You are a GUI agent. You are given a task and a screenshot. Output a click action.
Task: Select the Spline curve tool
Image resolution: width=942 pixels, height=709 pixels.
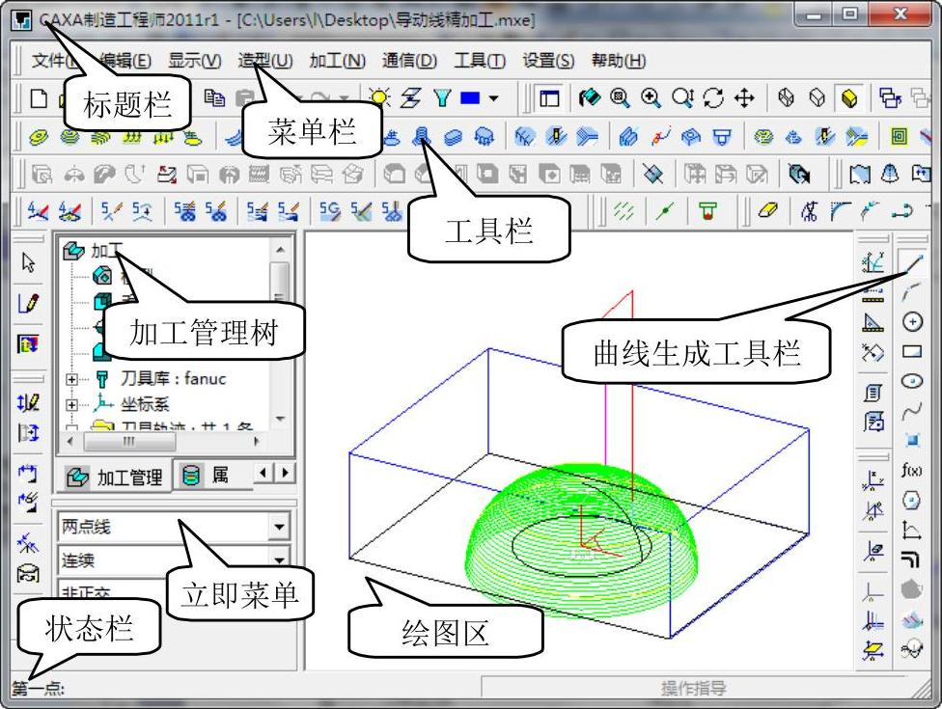pyautogui.click(x=912, y=411)
